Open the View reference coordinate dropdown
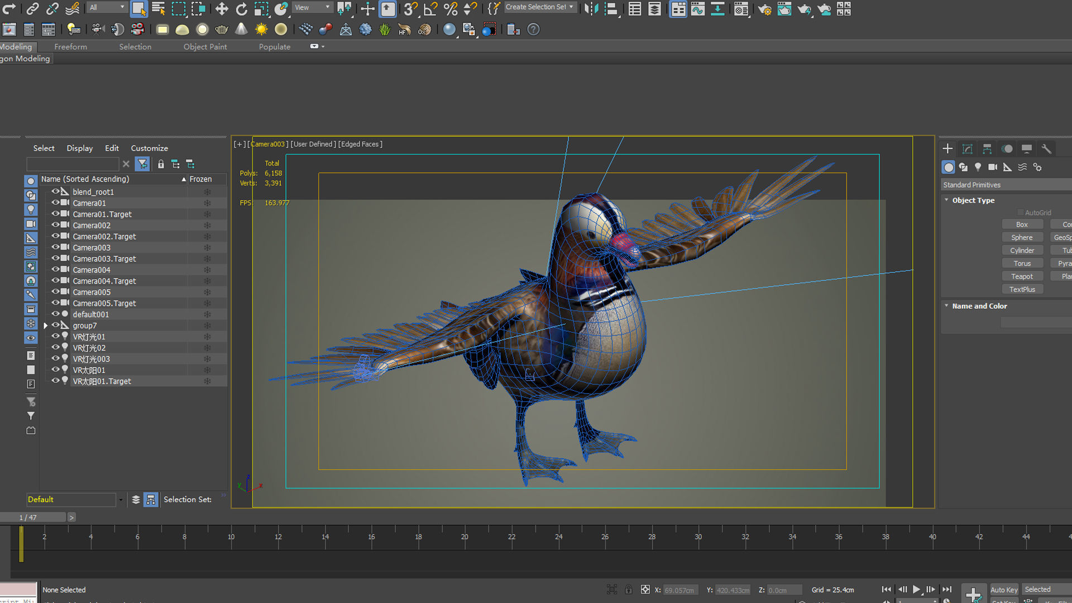The image size is (1072, 603). click(313, 7)
